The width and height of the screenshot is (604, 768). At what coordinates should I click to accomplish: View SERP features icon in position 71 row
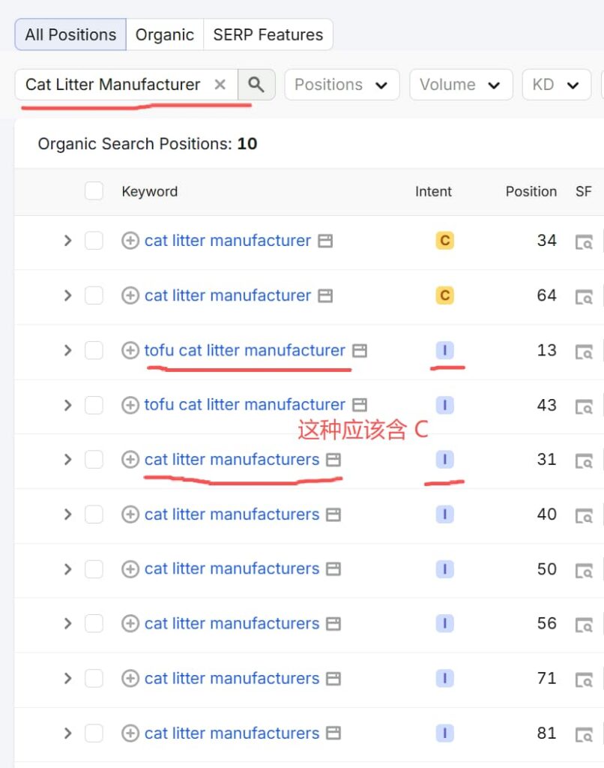[584, 679]
